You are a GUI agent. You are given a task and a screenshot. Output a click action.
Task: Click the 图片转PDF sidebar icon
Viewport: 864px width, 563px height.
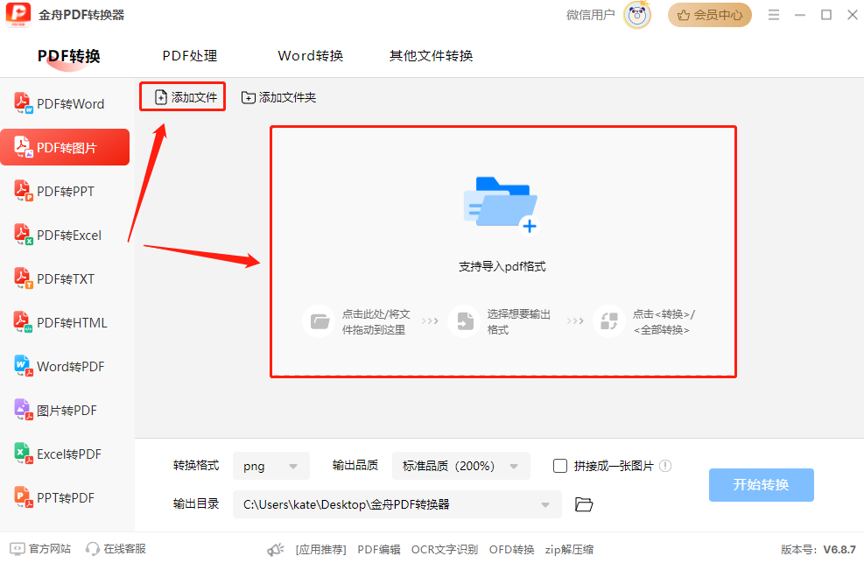23,410
